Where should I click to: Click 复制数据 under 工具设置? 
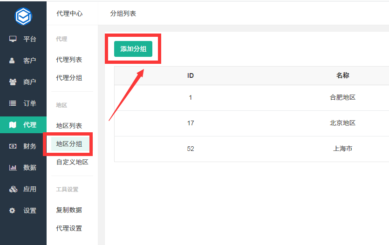click(x=69, y=210)
